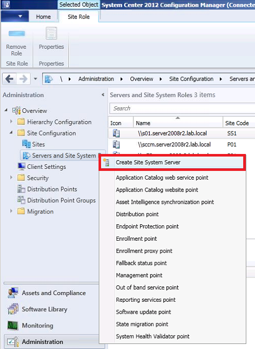
Task: Choose Application Catalog website point
Action: click(x=157, y=190)
